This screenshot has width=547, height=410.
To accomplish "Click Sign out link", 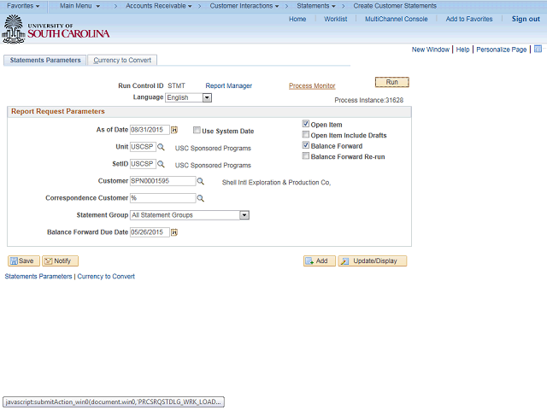I will 526,19.
